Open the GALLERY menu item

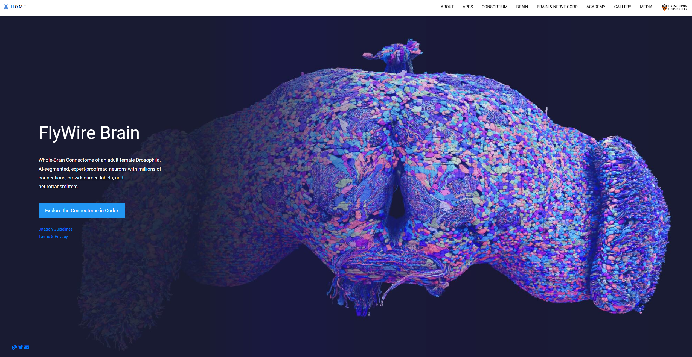click(x=623, y=7)
